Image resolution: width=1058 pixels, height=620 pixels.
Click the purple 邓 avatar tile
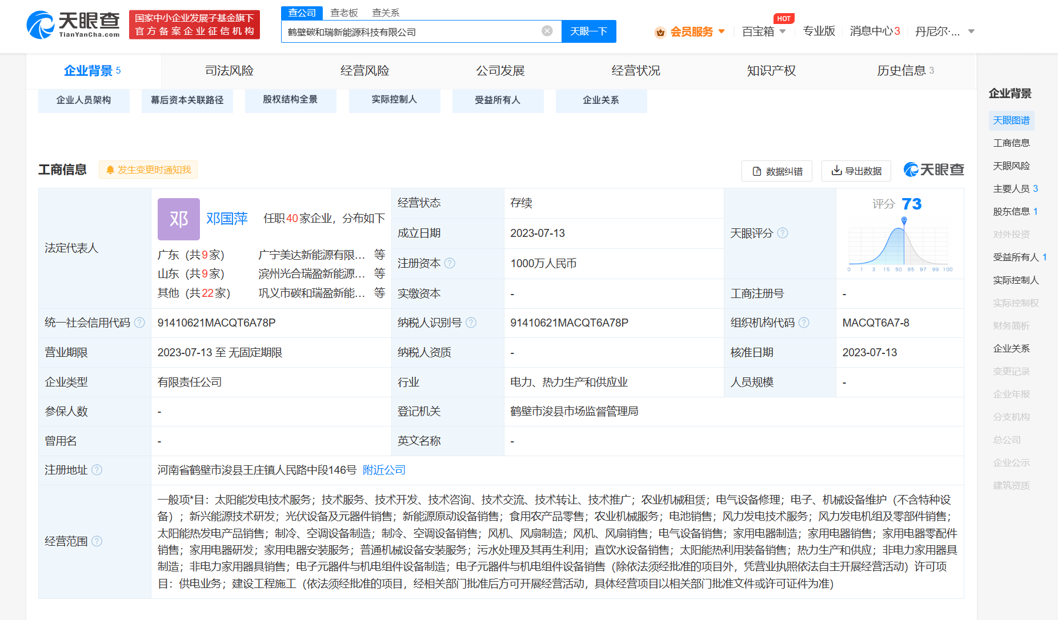tap(179, 219)
